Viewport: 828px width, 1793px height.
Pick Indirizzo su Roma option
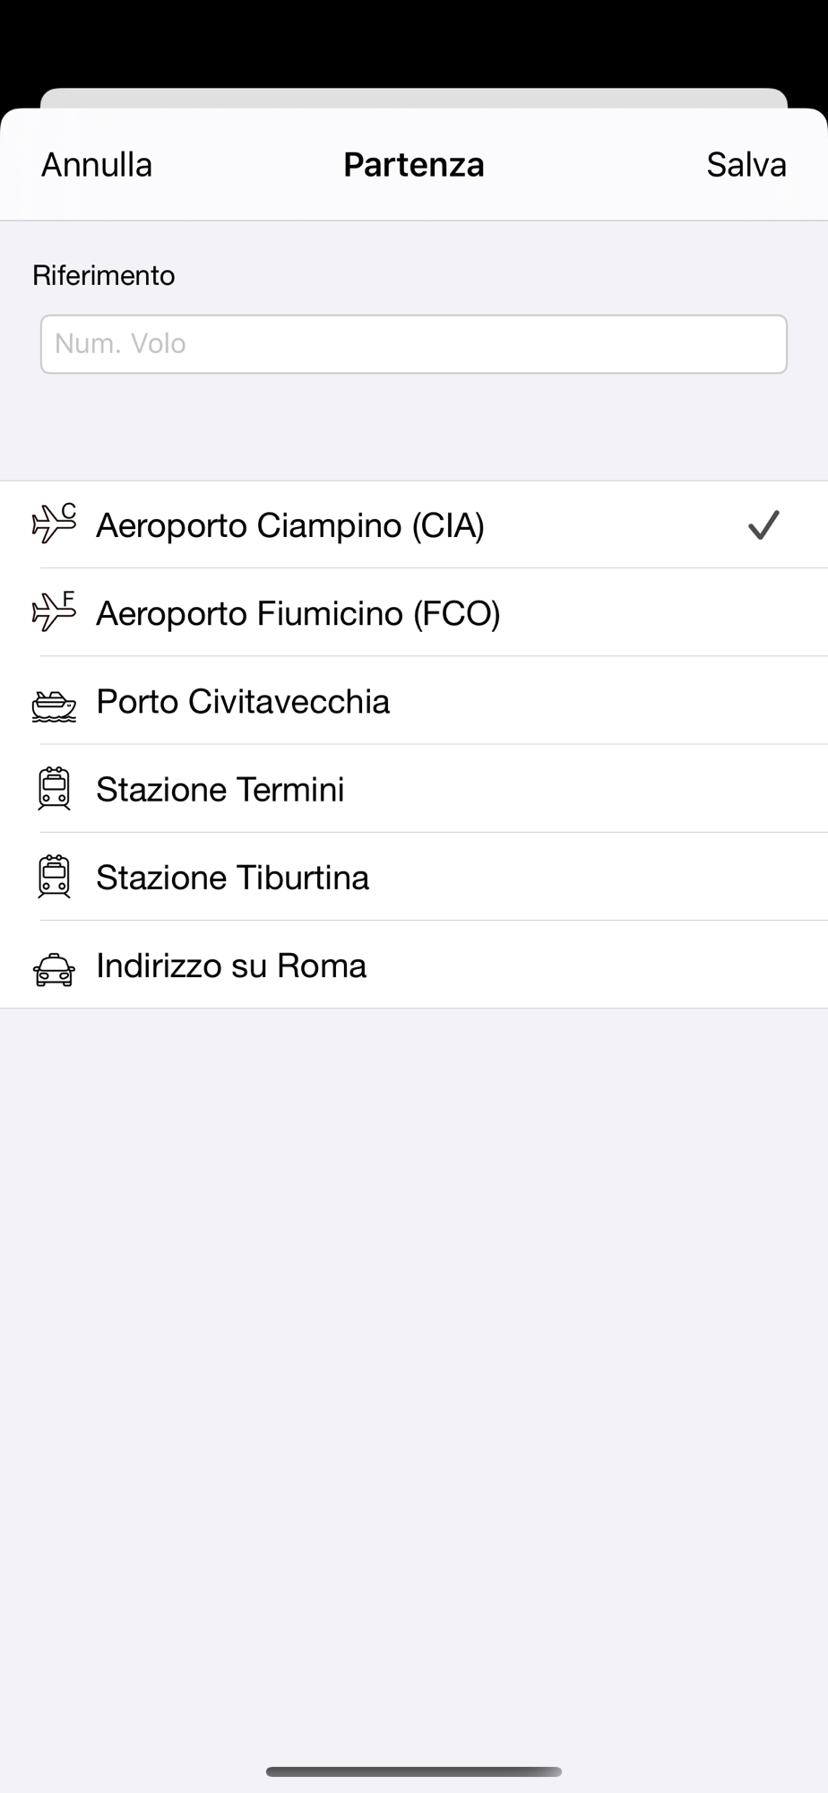[414, 965]
